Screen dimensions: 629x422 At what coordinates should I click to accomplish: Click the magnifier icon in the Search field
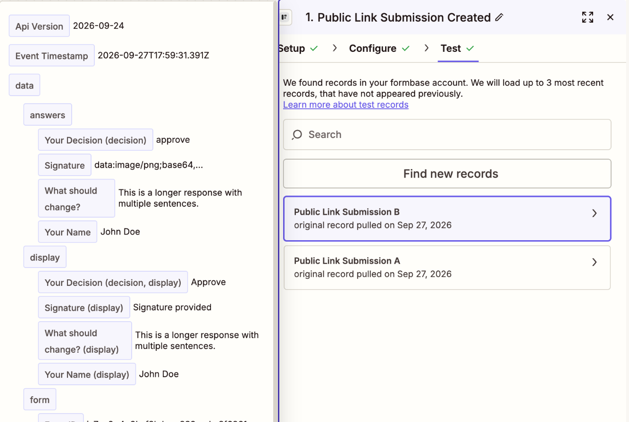pos(297,135)
